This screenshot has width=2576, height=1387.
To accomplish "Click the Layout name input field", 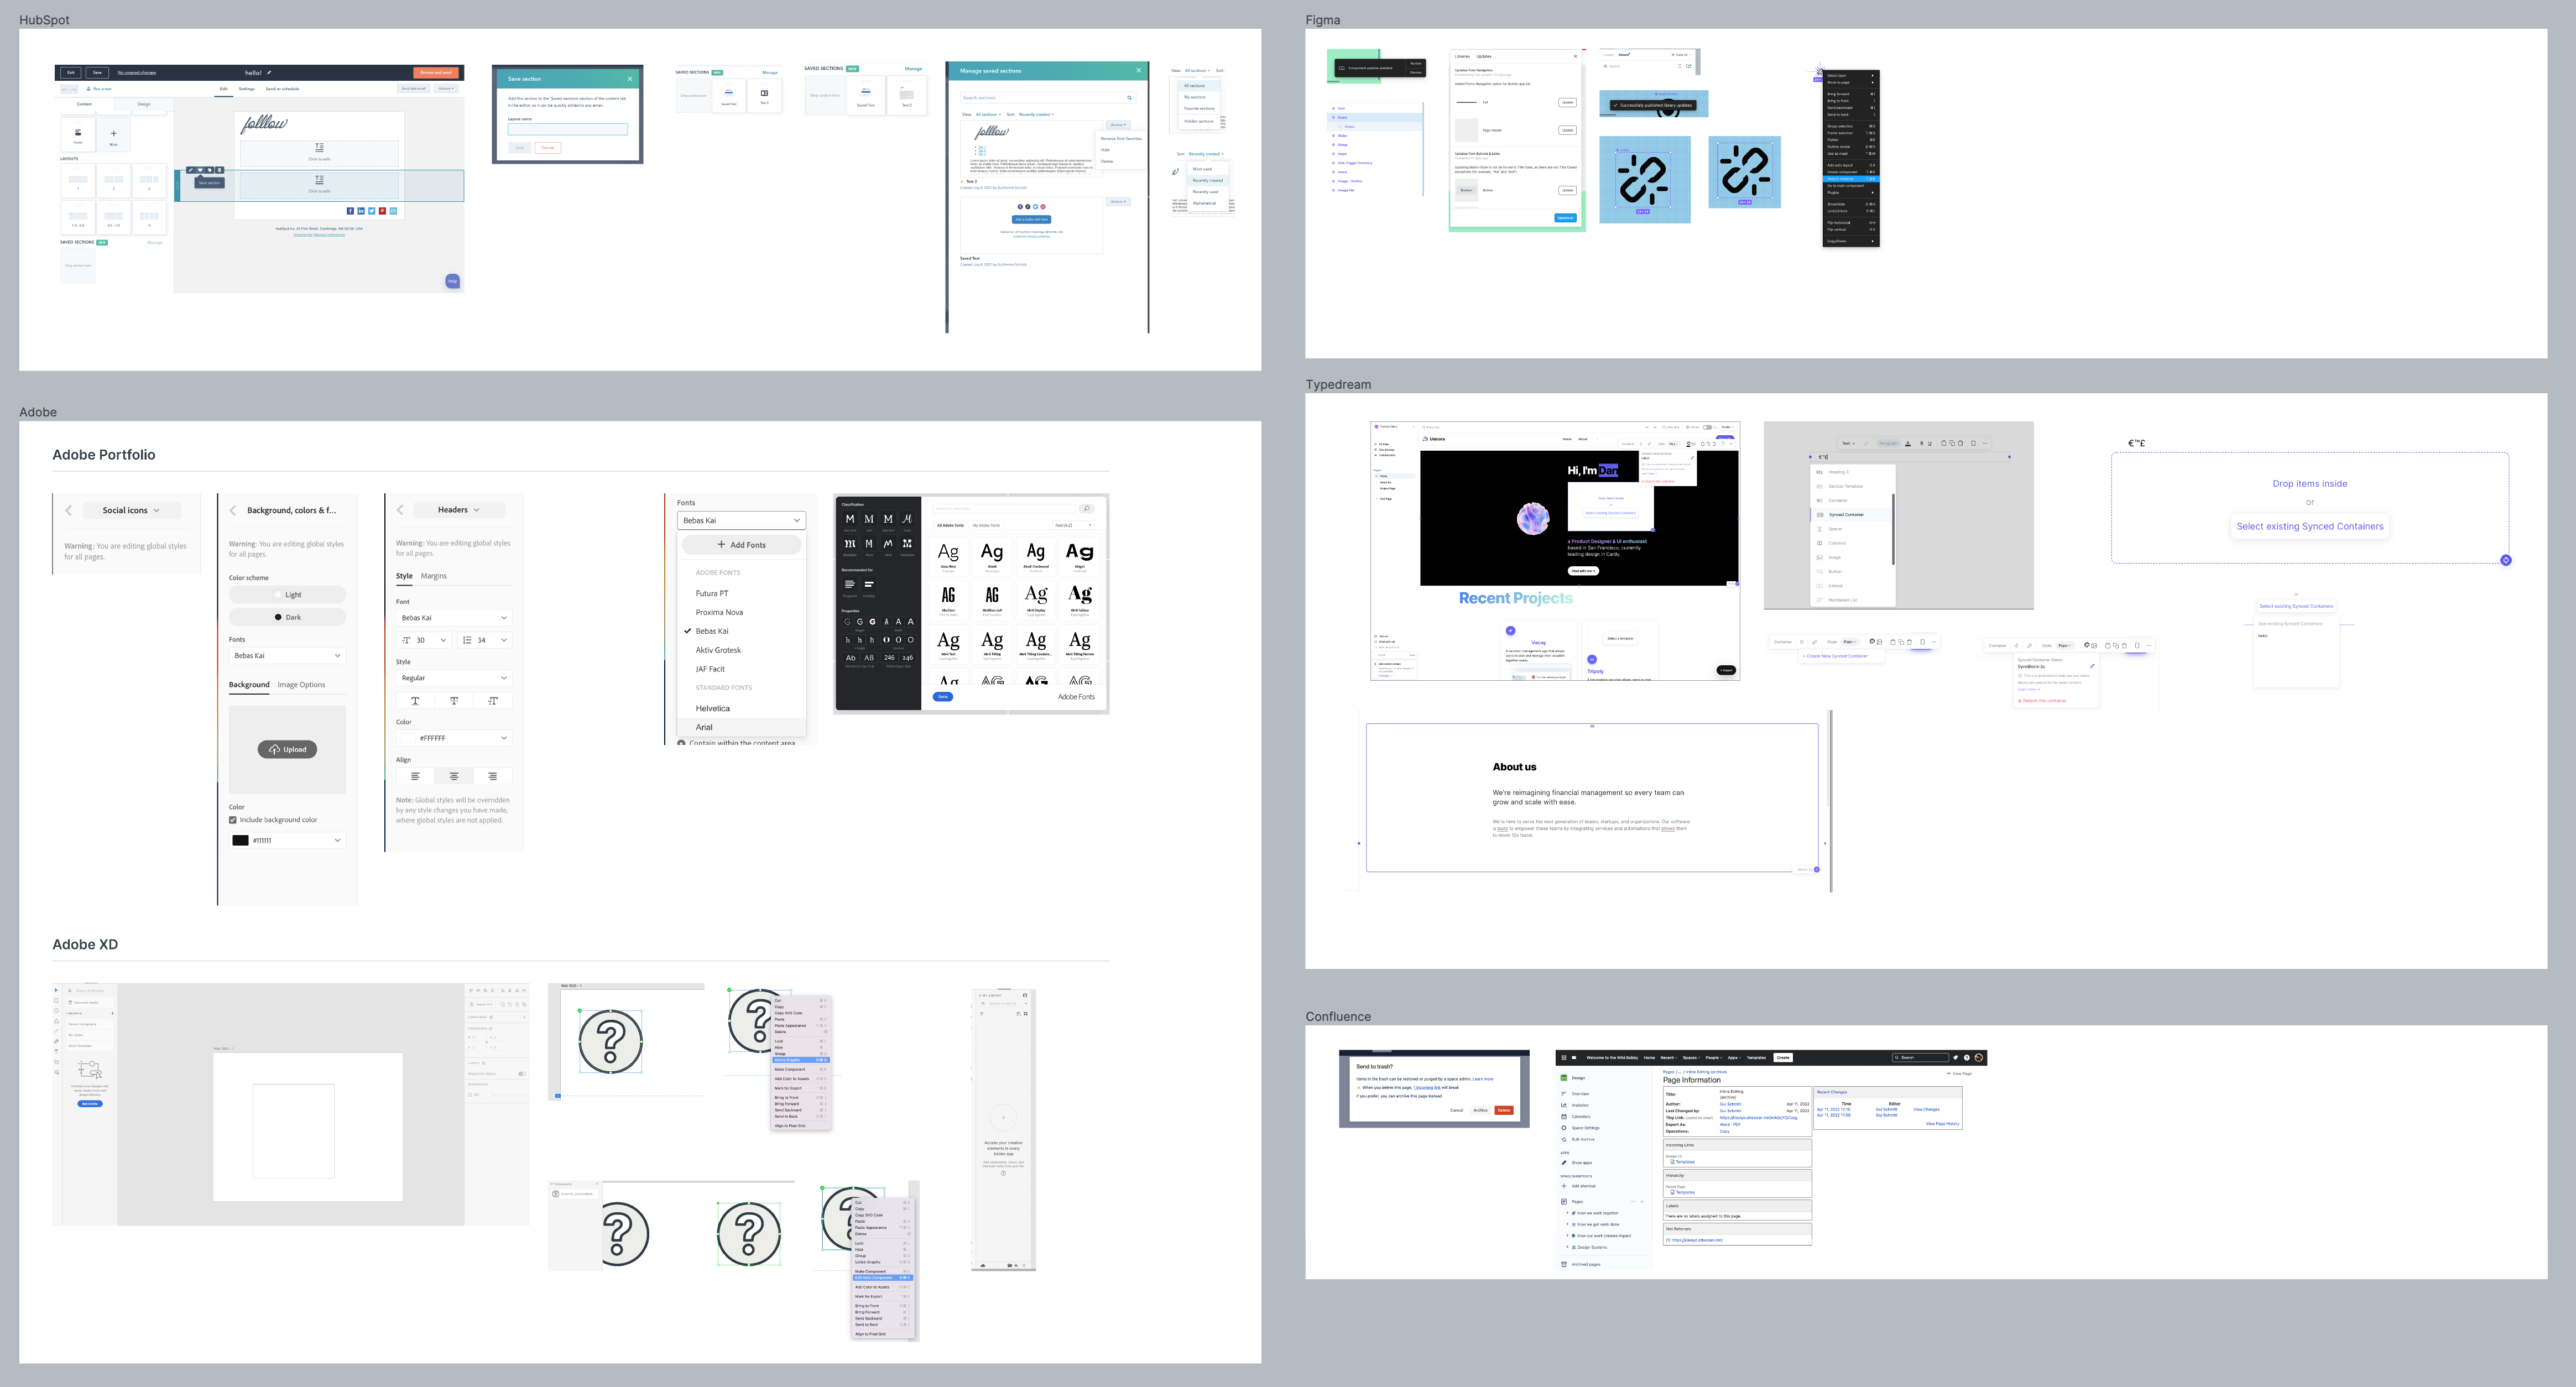I will pos(568,129).
